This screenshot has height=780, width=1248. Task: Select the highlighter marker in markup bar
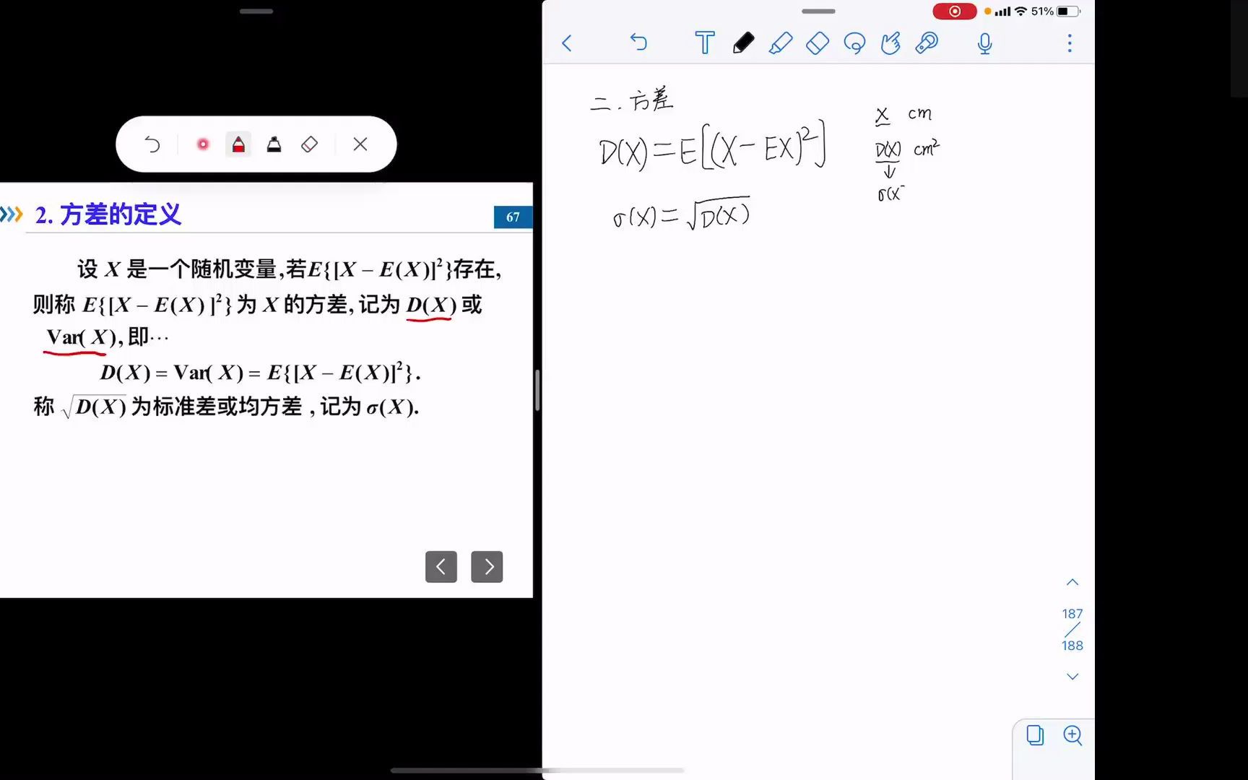click(x=274, y=144)
